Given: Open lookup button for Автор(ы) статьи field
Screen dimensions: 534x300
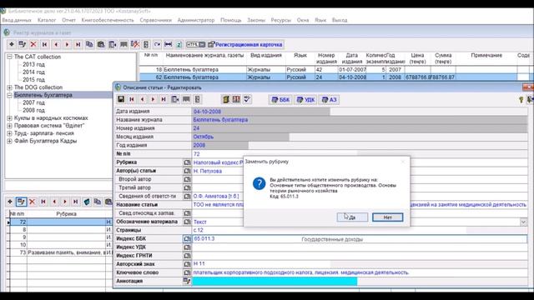Looking at the screenshot, I should (x=187, y=171).
